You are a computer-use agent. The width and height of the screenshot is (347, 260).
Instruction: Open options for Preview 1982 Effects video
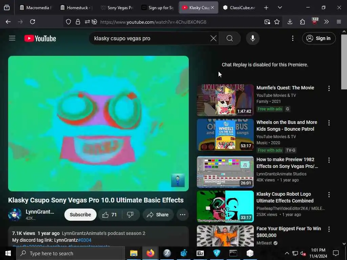pyautogui.click(x=329, y=160)
